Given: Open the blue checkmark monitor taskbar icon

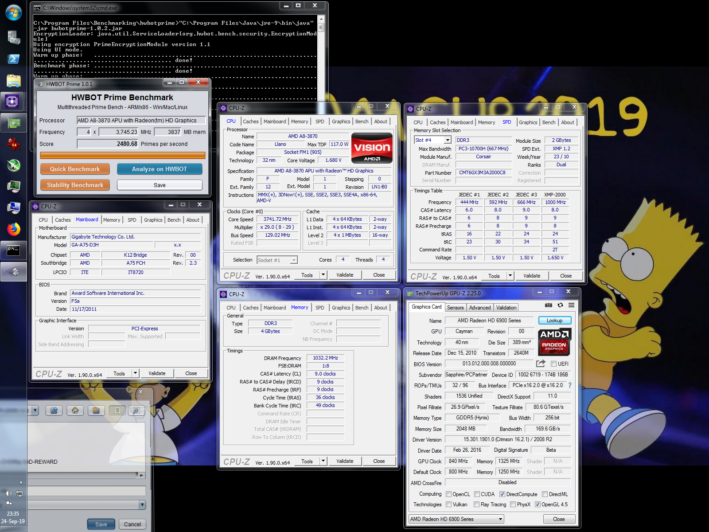Looking at the screenshot, I should point(13,207).
